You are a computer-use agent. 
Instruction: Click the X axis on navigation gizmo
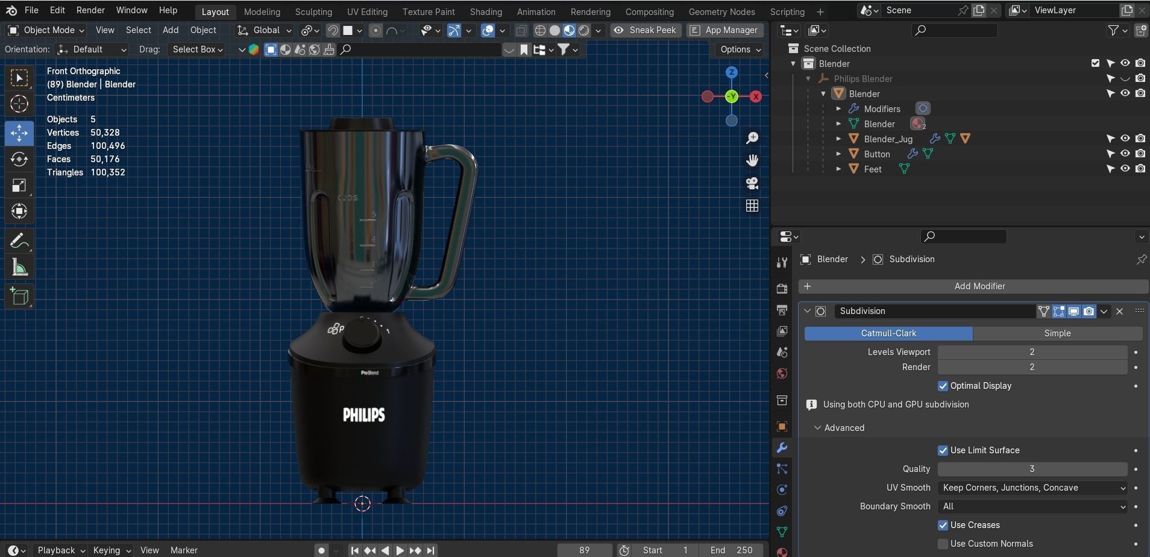756,96
